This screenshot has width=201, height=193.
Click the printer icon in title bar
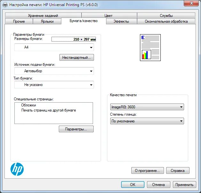coord(5,5)
